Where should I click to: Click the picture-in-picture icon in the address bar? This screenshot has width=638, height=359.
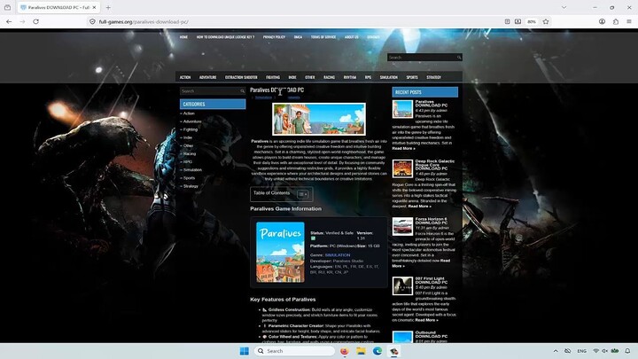coord(517,21)
